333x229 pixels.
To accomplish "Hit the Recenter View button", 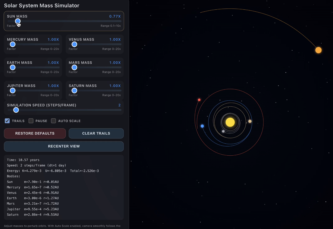I will pyautogui.click(x=64, y=146).
